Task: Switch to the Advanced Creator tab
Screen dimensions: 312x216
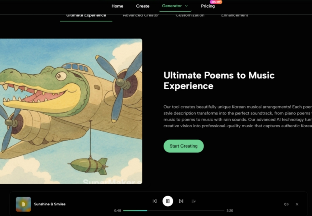Action: click(141, 15)
